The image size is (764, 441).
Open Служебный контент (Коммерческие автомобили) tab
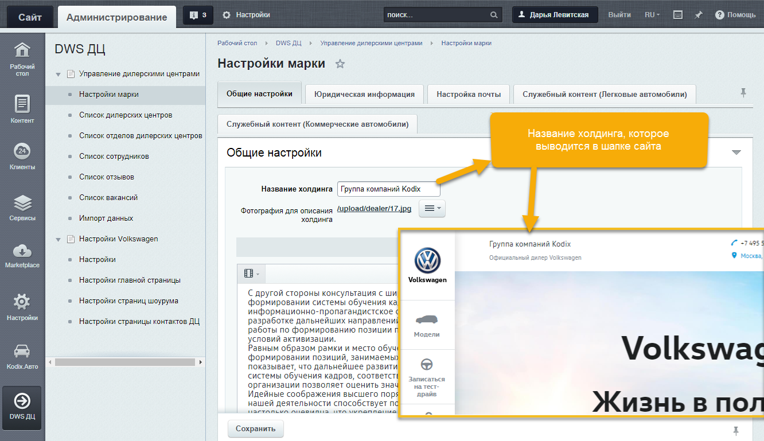pyautogui.click(x=317, y=124)
